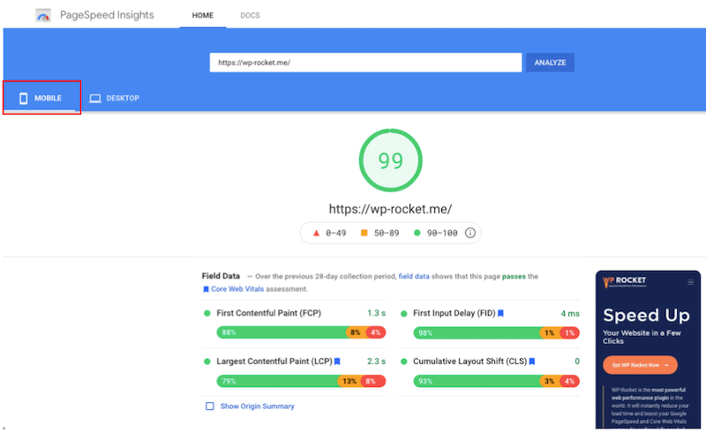Click the 4 ms FID value
706x447 pixels.
570,314
